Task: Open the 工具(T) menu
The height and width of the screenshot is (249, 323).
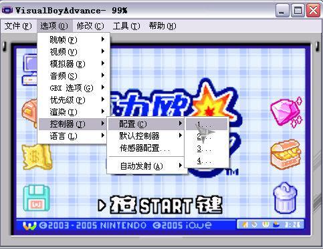Action: click(x=126, y=26)
